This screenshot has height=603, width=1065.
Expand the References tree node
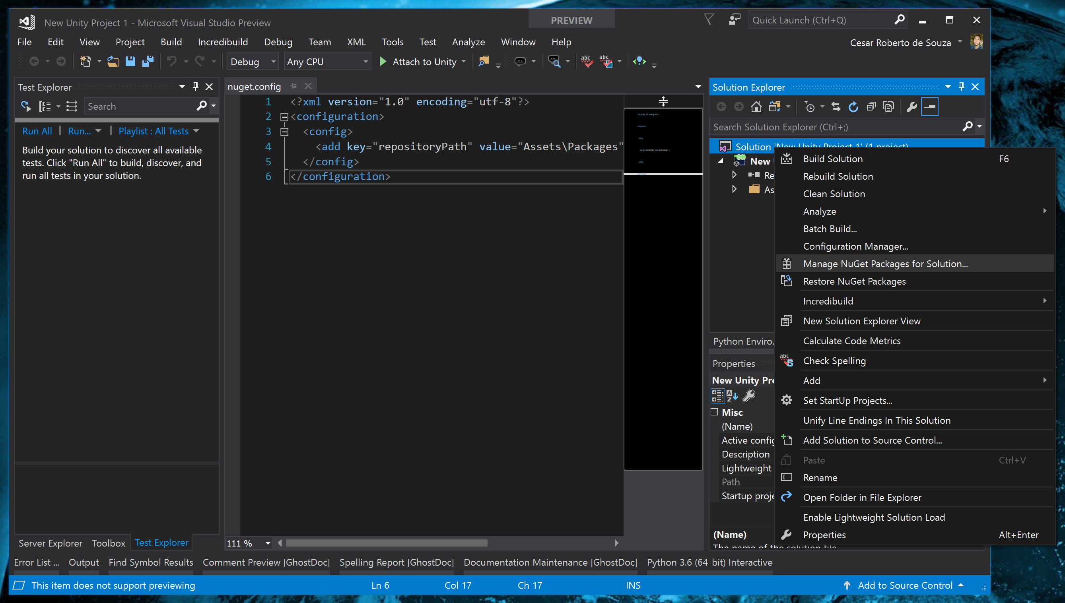point(735,175)
